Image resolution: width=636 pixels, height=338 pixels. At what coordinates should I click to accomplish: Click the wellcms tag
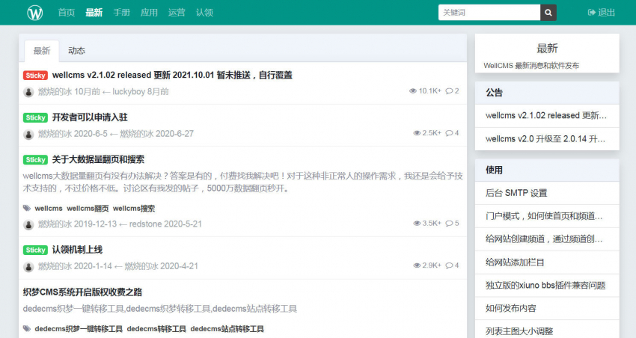coord(49,209)
